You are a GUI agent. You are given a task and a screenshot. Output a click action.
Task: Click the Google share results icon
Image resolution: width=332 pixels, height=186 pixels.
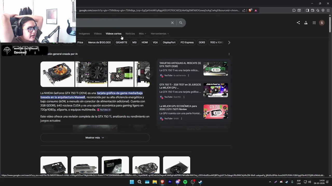coord(298,23)
